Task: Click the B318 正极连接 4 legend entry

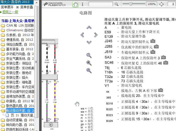Action: coord(141,102)
